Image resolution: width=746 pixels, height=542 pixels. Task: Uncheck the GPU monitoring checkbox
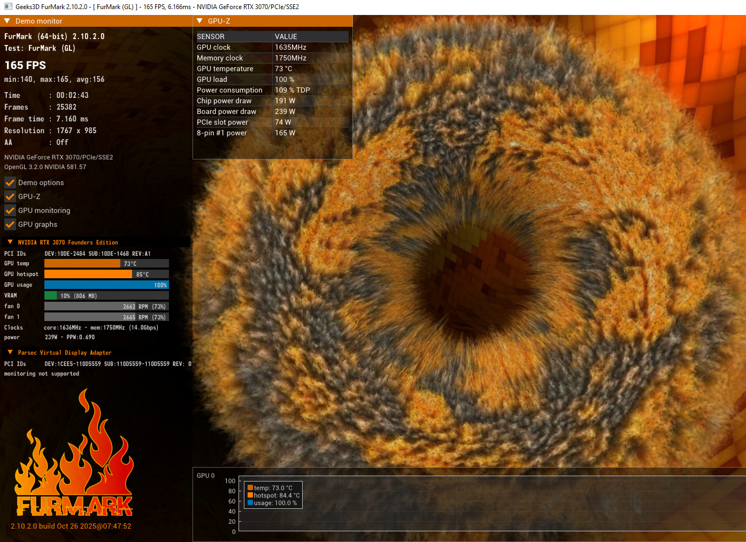(x=10, y=210)
